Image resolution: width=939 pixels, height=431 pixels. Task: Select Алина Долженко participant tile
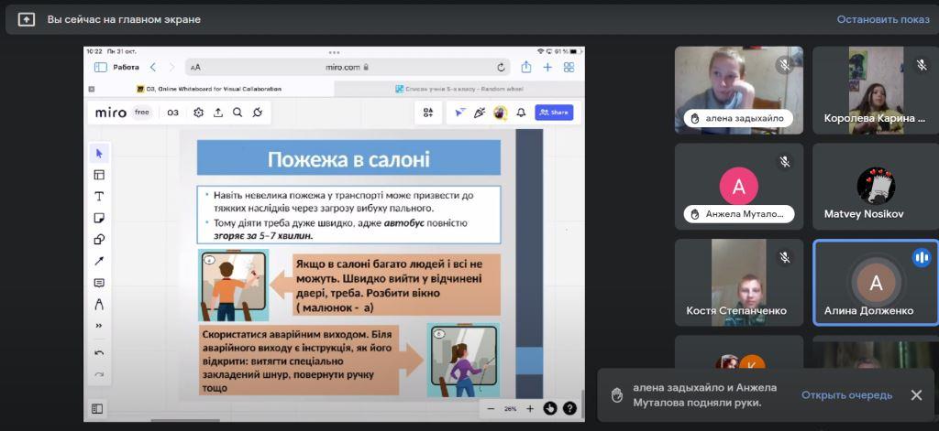click(x=876, y=283)
